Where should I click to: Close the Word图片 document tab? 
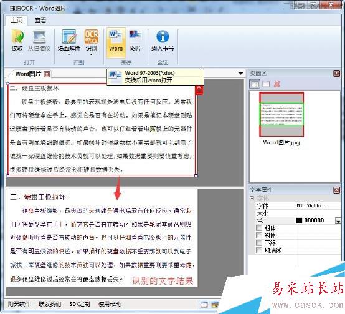pos(47,74)
